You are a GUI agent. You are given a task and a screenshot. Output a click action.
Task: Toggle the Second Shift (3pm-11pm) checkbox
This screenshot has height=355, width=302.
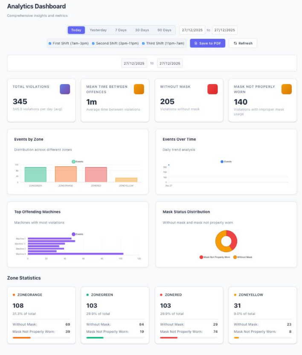coord(93,43)
